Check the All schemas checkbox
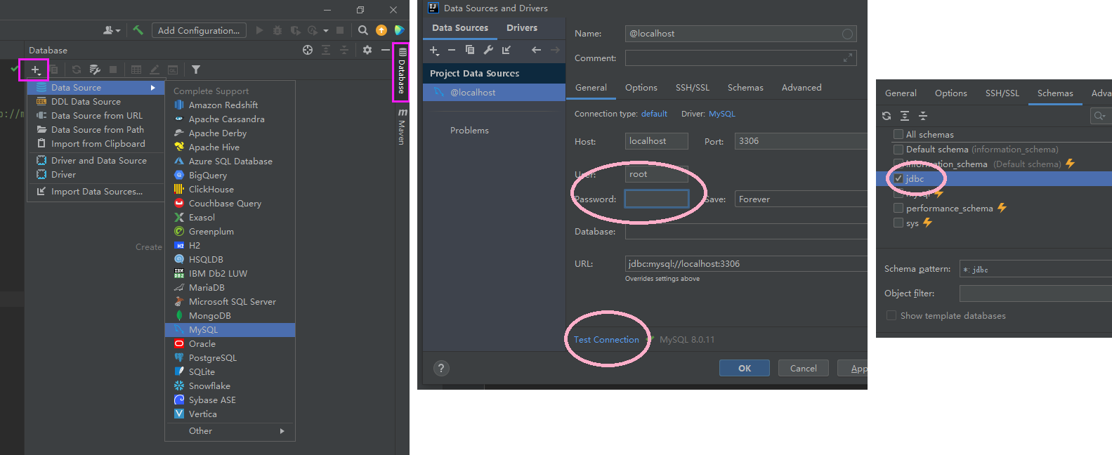The width and height of the screenshot is (1112, 455). coord(898,134)
